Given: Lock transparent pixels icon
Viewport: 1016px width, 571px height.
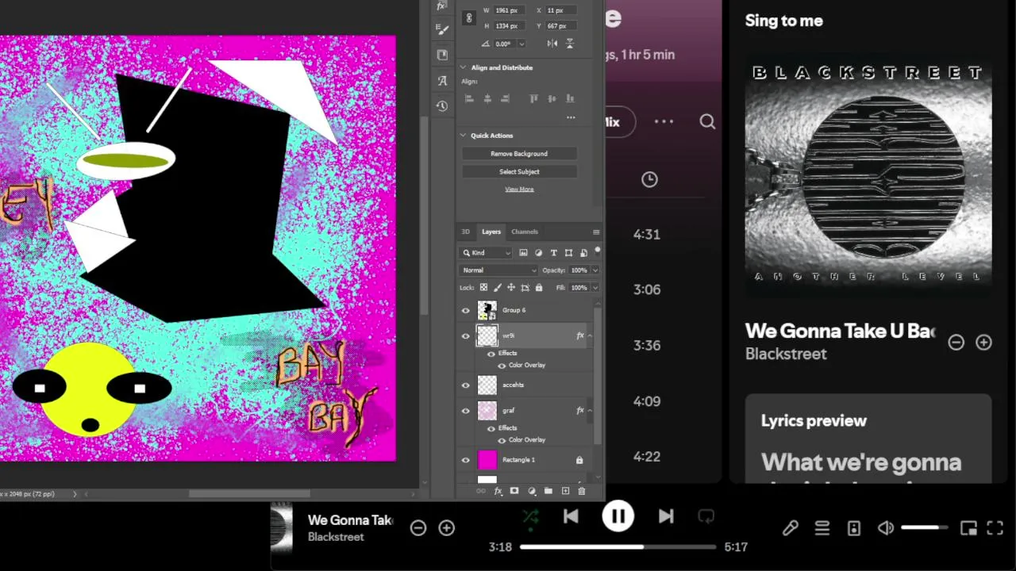Looking at the screenshot, I should (x=483, y=287).
